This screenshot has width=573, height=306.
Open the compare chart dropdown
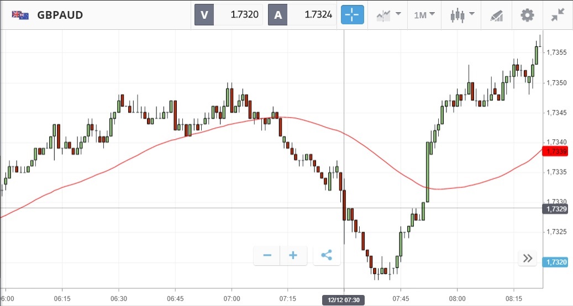[x=388, y=15]
